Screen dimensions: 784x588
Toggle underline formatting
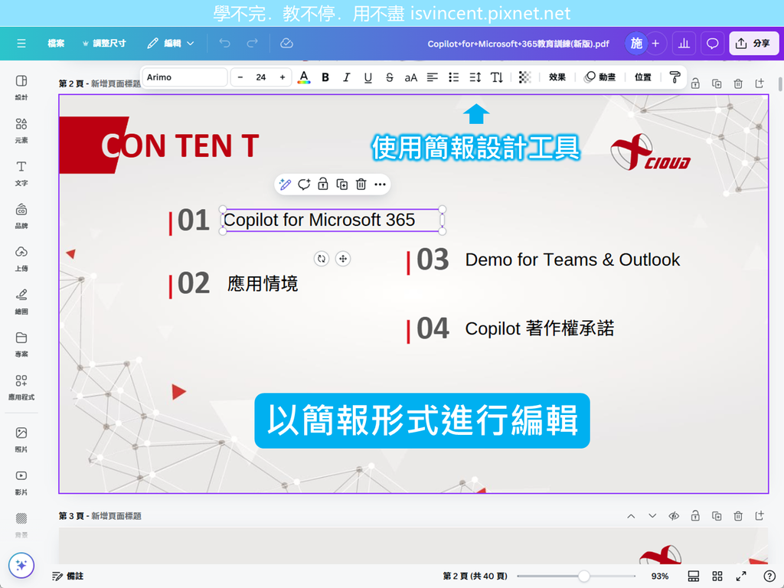click(x=368, y=77)
